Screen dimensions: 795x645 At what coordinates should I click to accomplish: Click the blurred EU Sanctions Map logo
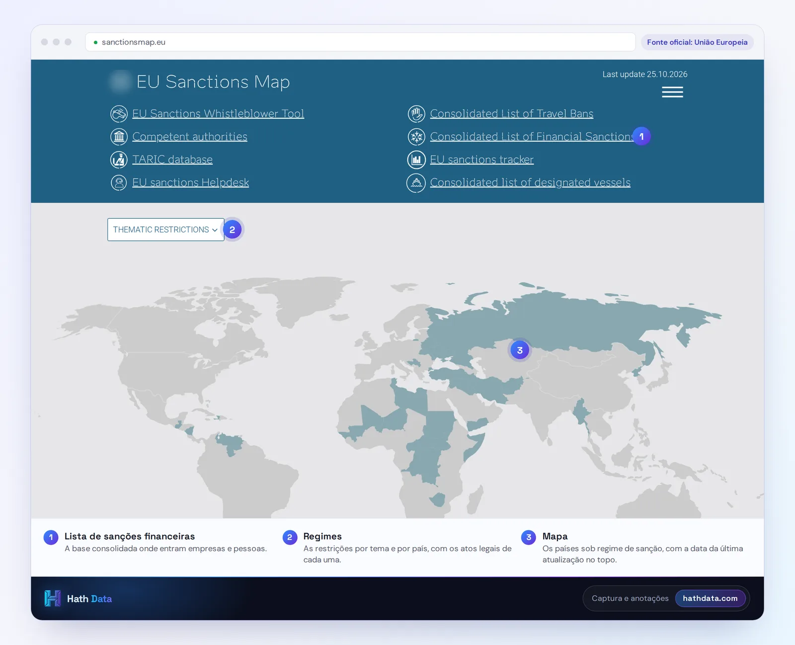pos(120,81)
